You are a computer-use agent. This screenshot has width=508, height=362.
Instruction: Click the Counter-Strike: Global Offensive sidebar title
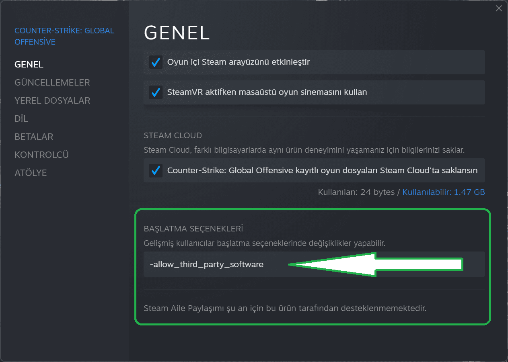coord(64,36)
